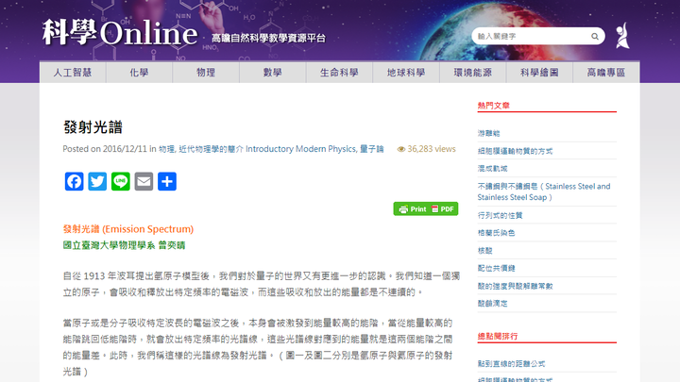680x382 pixels.
Task: Select the 物理 navigation tab
Action: pos(206,73)
